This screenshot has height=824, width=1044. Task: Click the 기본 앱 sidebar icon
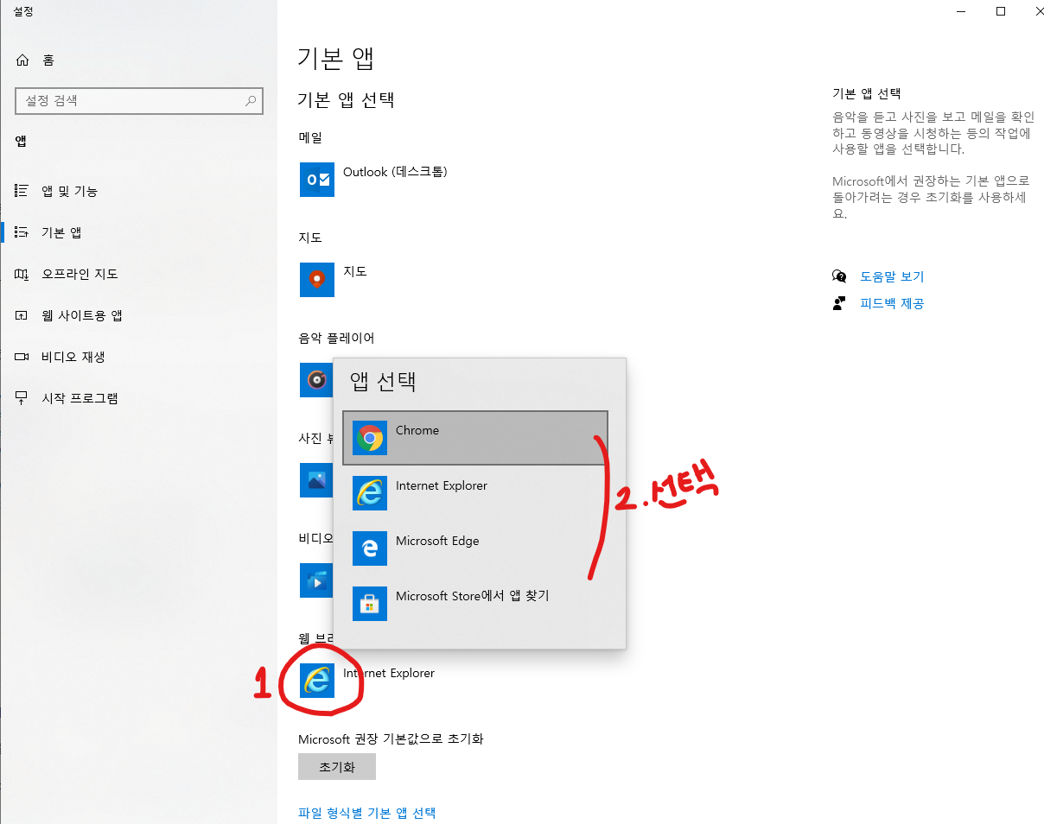22,232
